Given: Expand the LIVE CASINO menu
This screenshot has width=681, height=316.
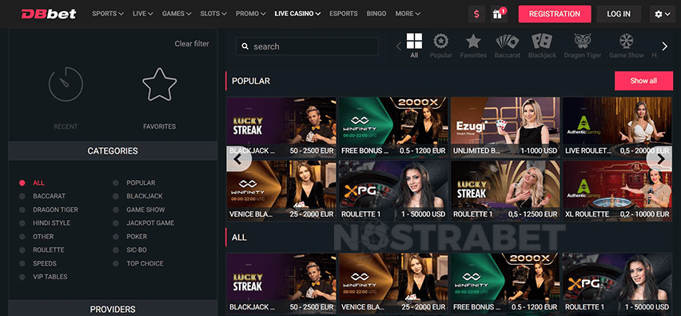Looking at the screenshot, I should click(297, 14).
